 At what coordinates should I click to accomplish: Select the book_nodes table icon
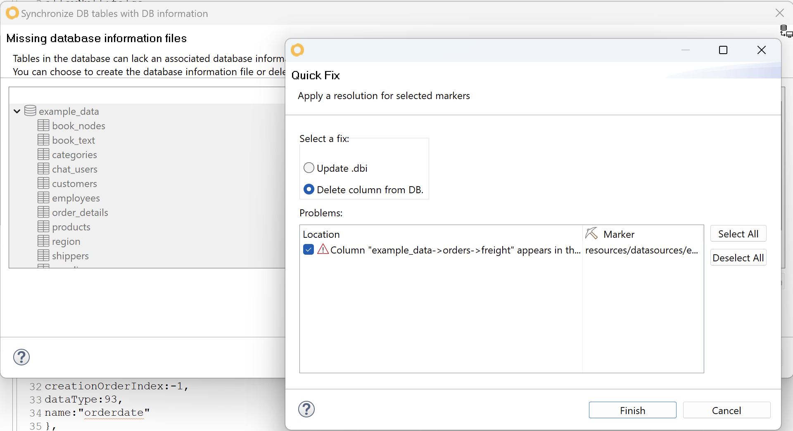coord(43,126)
